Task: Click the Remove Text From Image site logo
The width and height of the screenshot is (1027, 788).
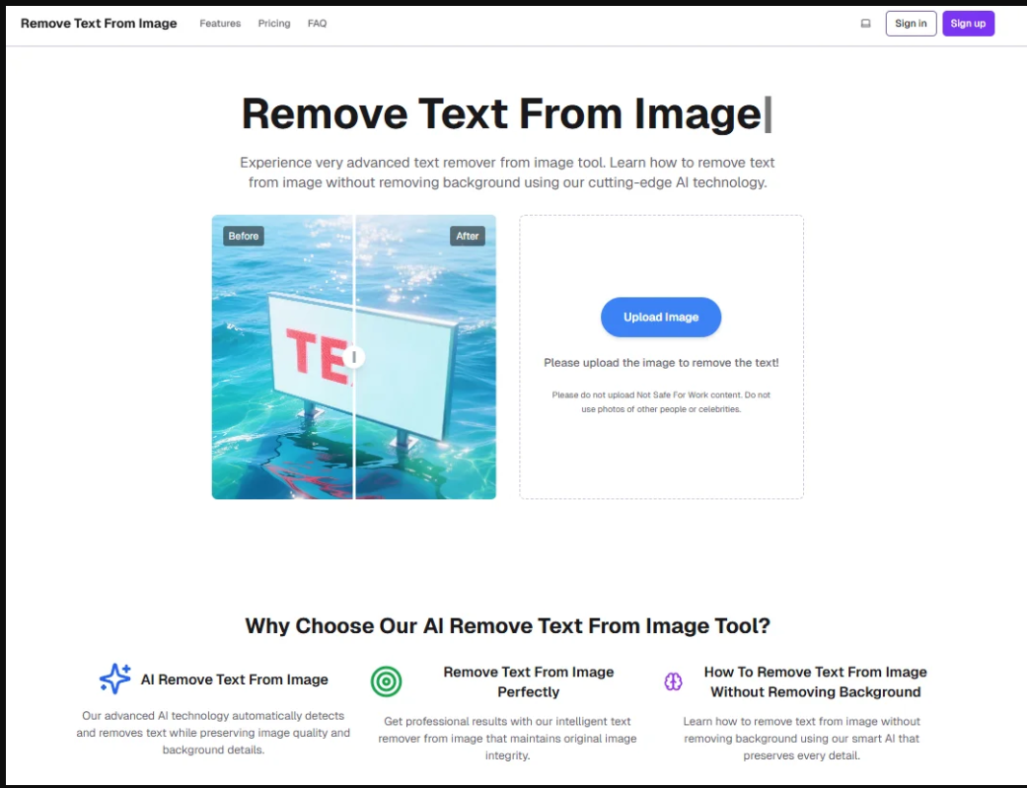Action: pyautogui.click(x=99, y=24)
